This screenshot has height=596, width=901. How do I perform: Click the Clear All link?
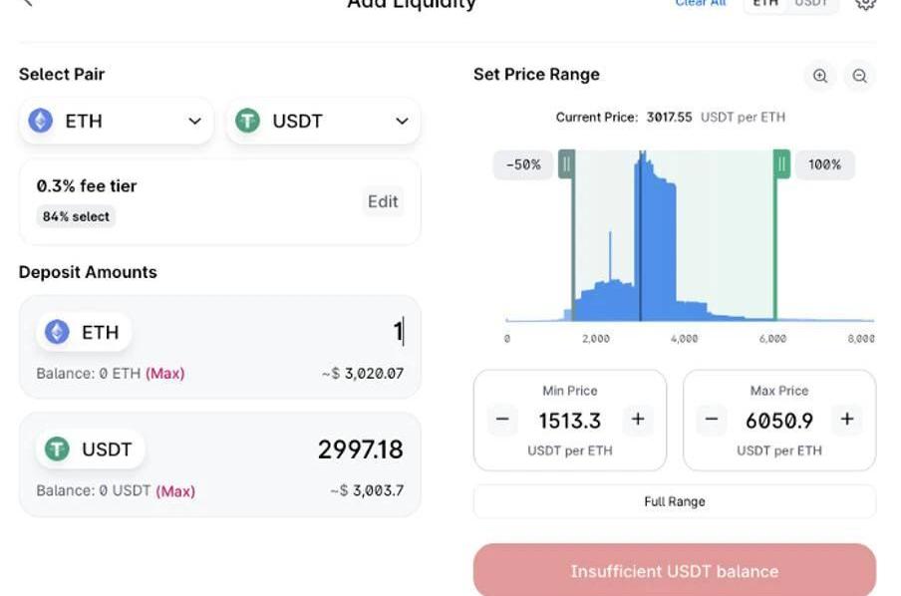coord(701,4)
